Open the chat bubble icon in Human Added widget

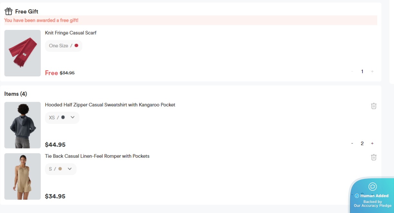(372, 187)
